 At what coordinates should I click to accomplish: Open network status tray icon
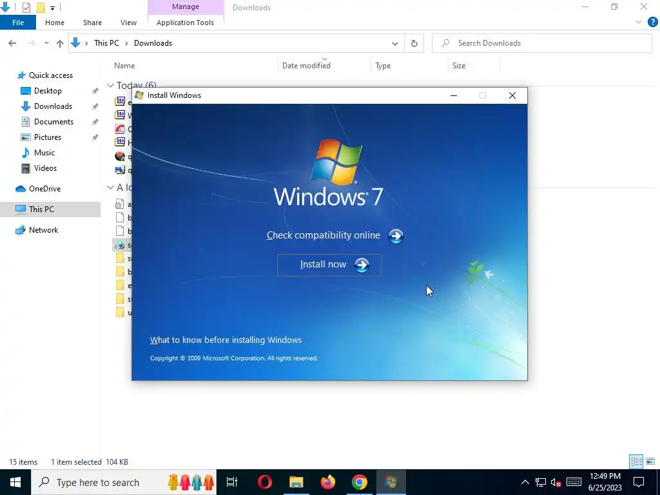pyautogui.click(x=541, y=482)
